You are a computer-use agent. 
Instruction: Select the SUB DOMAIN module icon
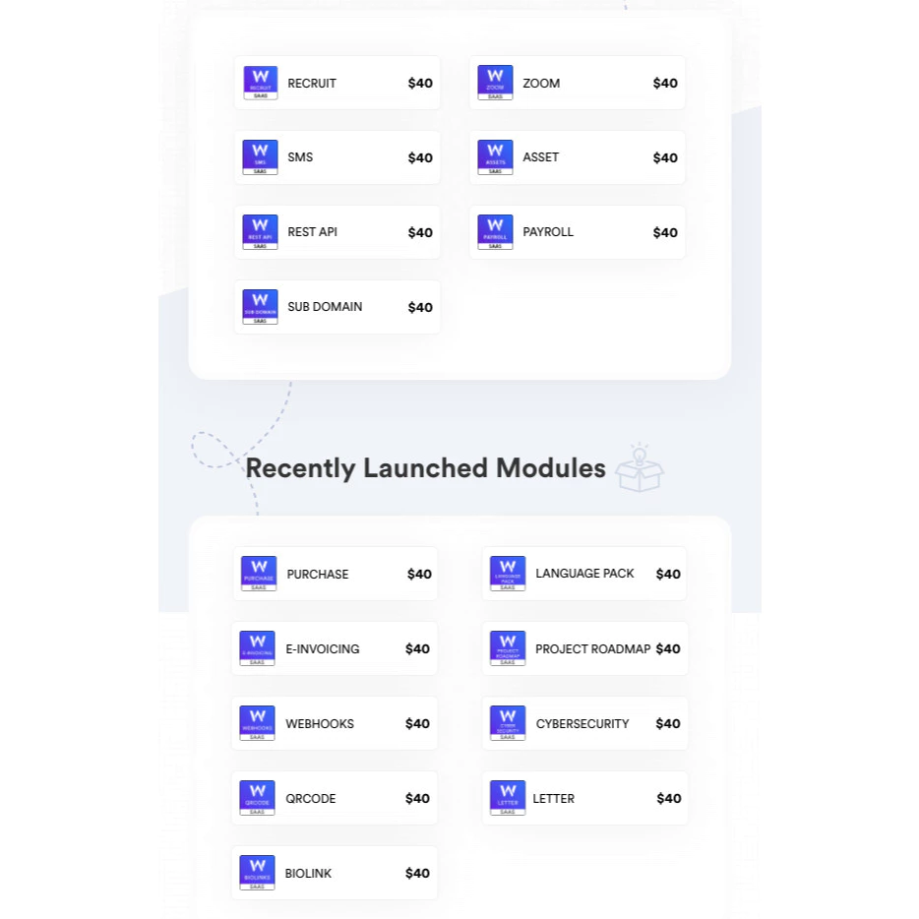pyautogui.click(x=259, y=306)
